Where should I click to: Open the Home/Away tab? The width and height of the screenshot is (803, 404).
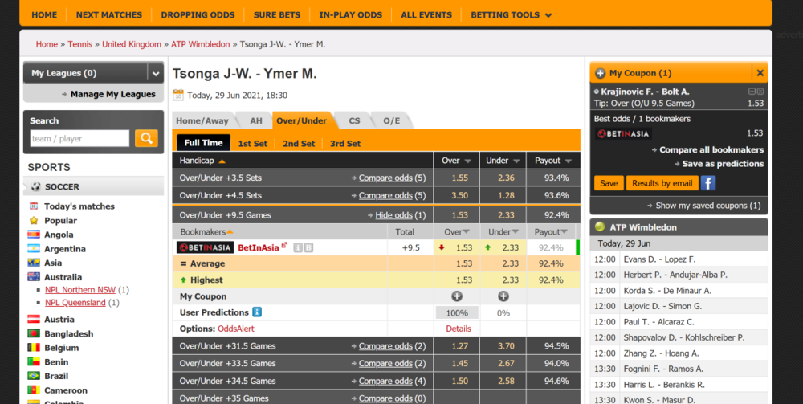pos(202,120)
